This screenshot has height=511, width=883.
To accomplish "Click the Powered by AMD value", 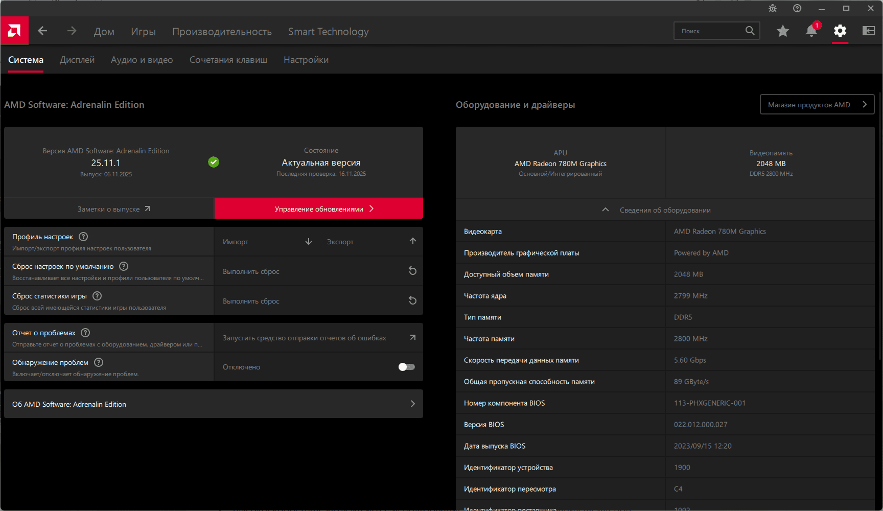I will coord(701,253).
